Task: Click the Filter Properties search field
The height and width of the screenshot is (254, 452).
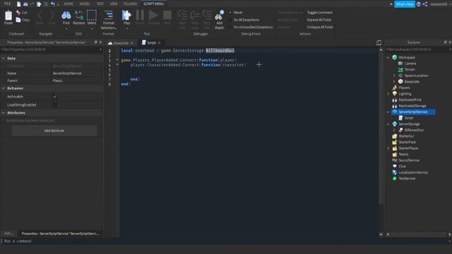Action: tap(52, 49)
